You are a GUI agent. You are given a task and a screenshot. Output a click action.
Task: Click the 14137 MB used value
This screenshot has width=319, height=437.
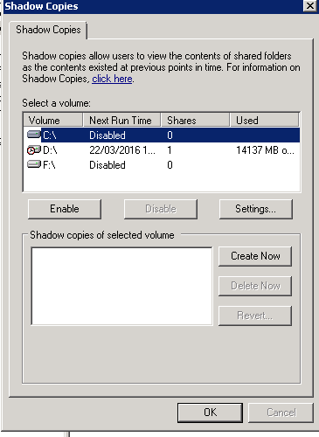pyautogui.click(x=265, y=150)
